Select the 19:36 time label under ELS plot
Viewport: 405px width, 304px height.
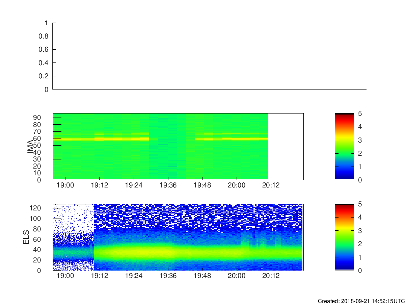pyautogui.click(x=168, y=276)
